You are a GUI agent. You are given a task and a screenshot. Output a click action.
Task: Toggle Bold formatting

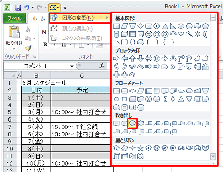coord(45,45)
